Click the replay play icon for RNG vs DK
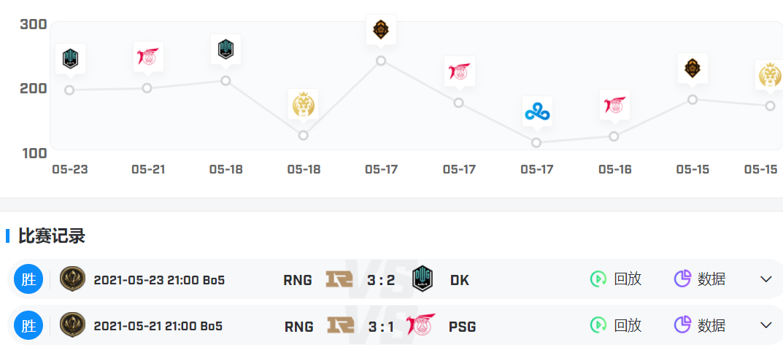783x350 pixels. [598, 279]
